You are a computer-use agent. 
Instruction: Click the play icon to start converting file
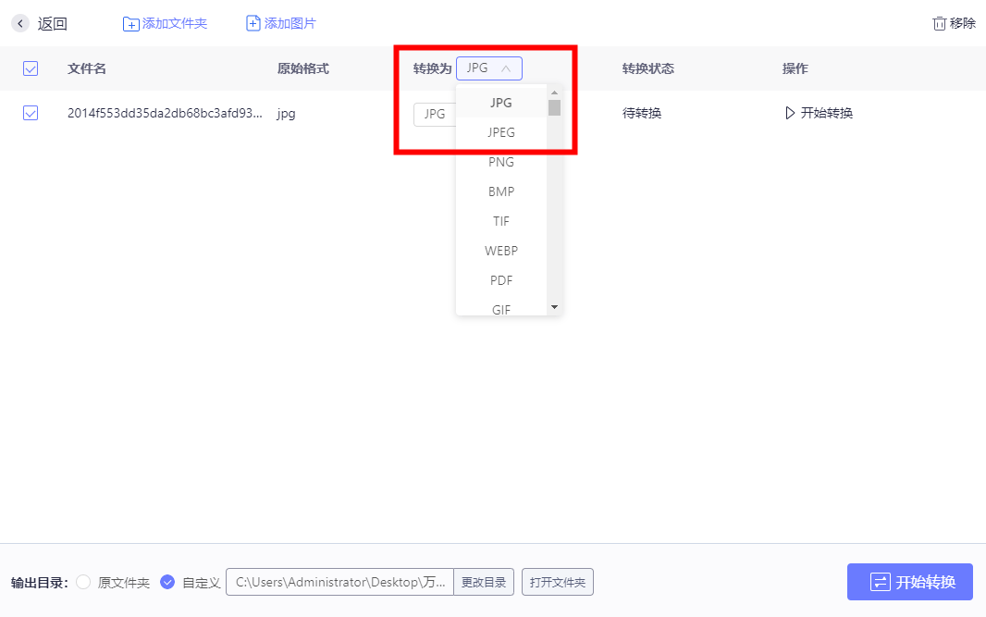pyautogui.click(x=790, y=114)
